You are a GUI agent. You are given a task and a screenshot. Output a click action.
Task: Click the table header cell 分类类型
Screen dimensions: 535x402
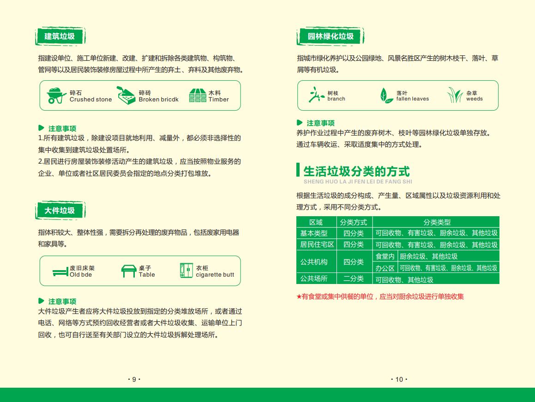tap(436, 222)
